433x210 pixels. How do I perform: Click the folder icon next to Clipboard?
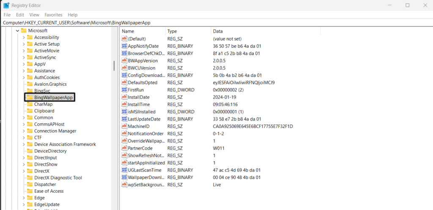[30, 111]
